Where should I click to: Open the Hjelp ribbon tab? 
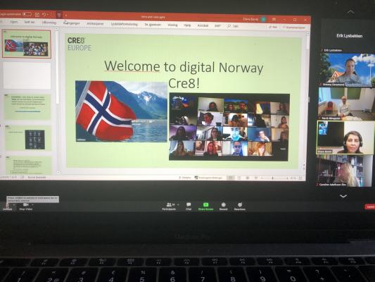pyautogui.click(x=187, y=25)
